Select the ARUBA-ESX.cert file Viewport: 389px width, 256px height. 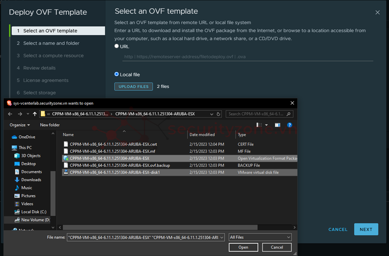pos(180,144)
